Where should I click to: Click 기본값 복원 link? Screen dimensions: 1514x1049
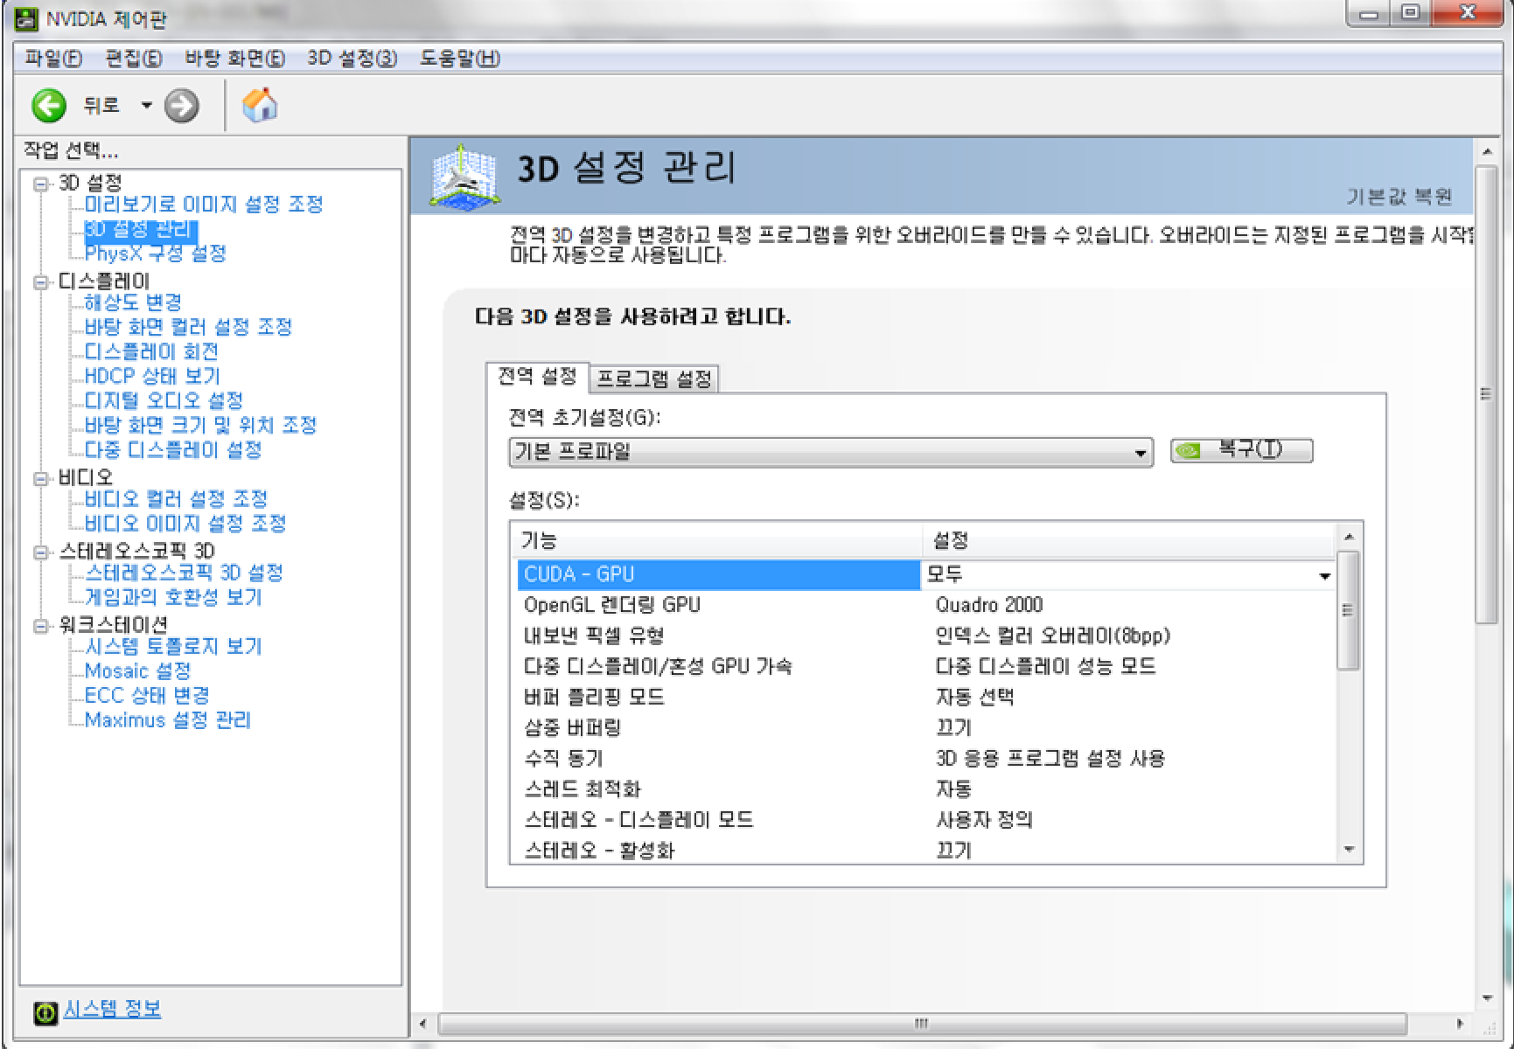tap(1399, 197)
